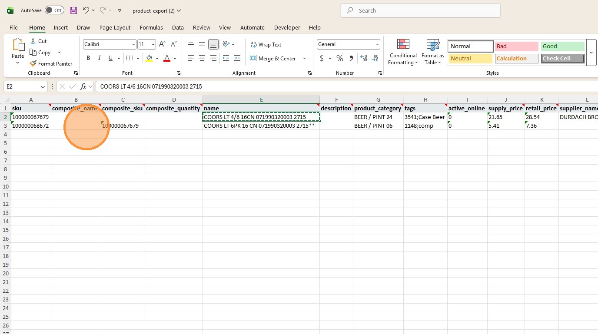Click into the formula bar
This screenshot has width=598, height=334.
pos(346,86)
